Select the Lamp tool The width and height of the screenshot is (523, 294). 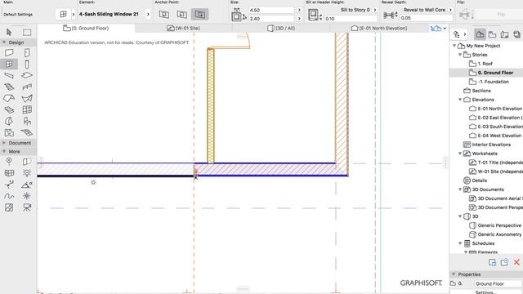pos(27,173)
